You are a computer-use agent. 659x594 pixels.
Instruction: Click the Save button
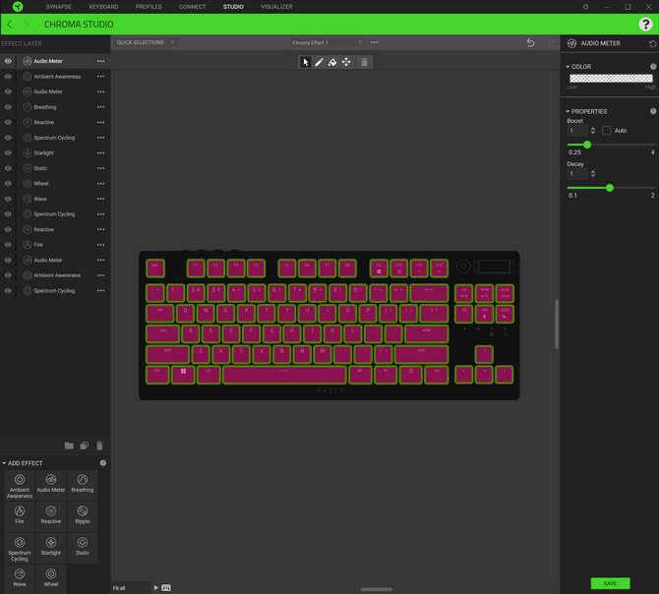coord(610,583)
